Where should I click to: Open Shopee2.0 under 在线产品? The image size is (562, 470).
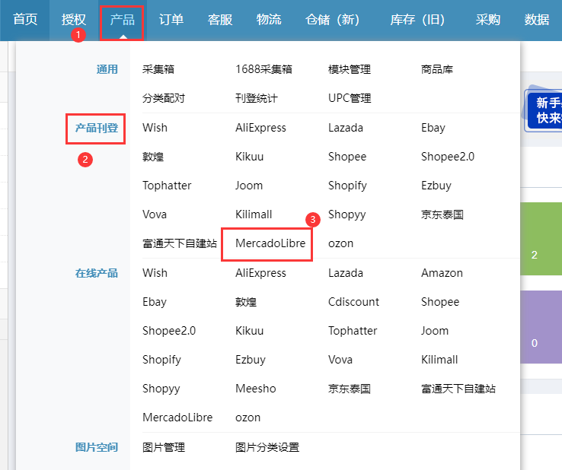click(169, 331)
